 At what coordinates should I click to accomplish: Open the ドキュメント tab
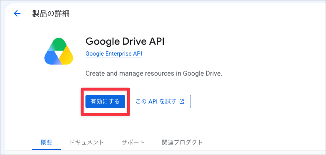tap(86, 142)
